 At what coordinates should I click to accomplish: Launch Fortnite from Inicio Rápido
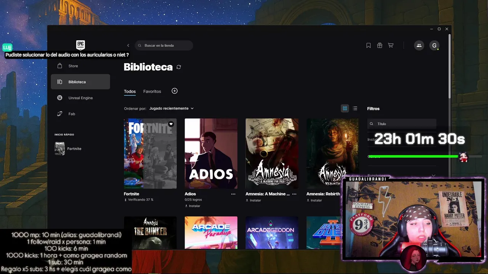68,149
